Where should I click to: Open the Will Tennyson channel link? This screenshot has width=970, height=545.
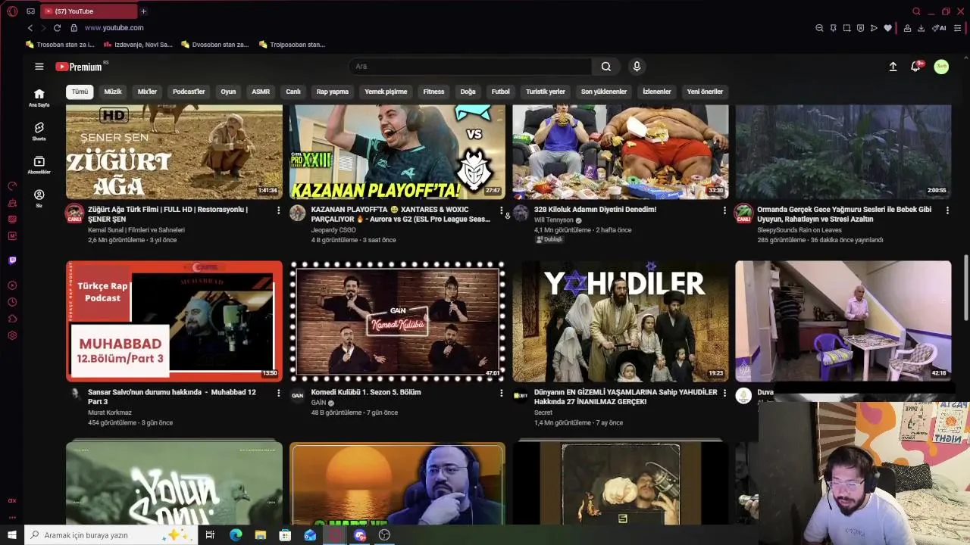[x=554, y=220]
